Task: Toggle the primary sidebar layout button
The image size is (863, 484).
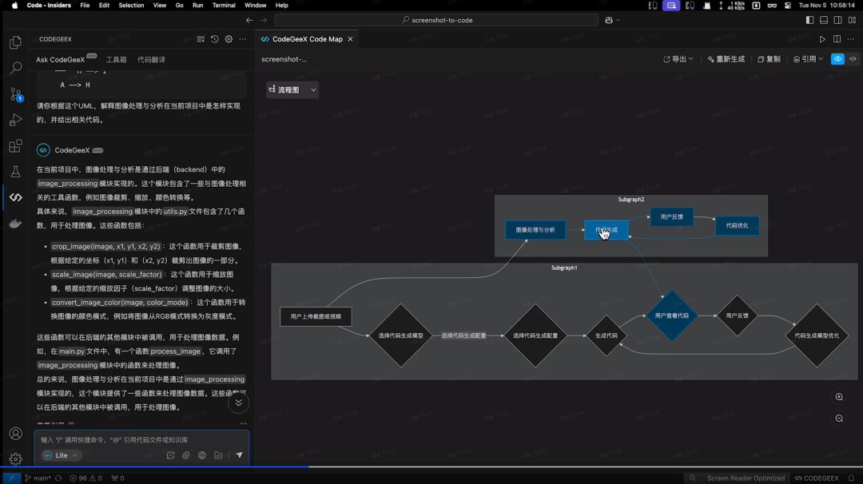Action: coord(809,20)
